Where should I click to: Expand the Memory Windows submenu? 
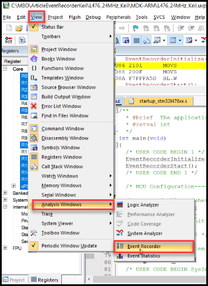click(70, 185)
